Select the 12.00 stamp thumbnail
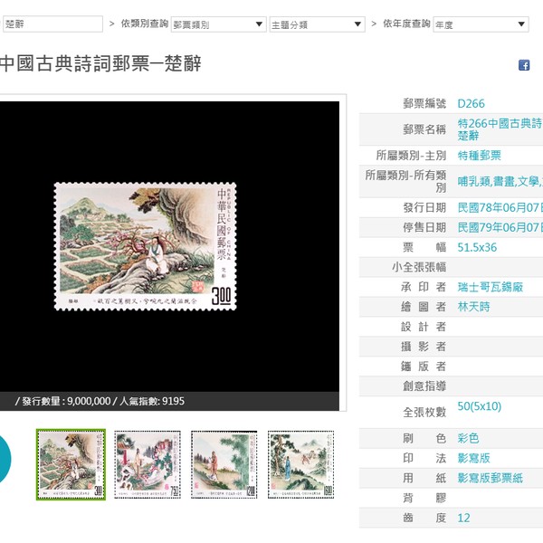 coord(224,464)
